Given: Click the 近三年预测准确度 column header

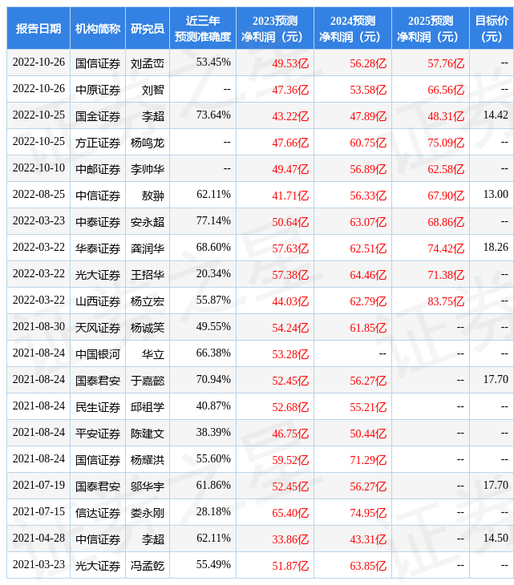Looking at the screenshot, I should coord(203,28).
